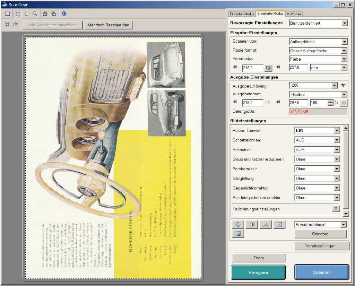
Task: Start scanning with the Scannen button
Action: (x=322, y=272)
